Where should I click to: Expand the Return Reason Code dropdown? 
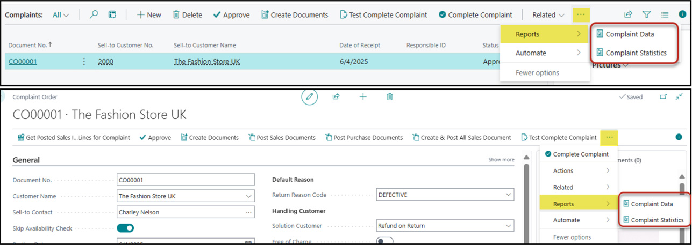click(x=508, y=195)
